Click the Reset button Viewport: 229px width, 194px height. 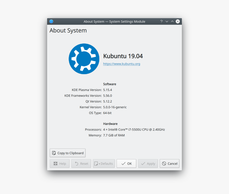click(x=81, y=163)
